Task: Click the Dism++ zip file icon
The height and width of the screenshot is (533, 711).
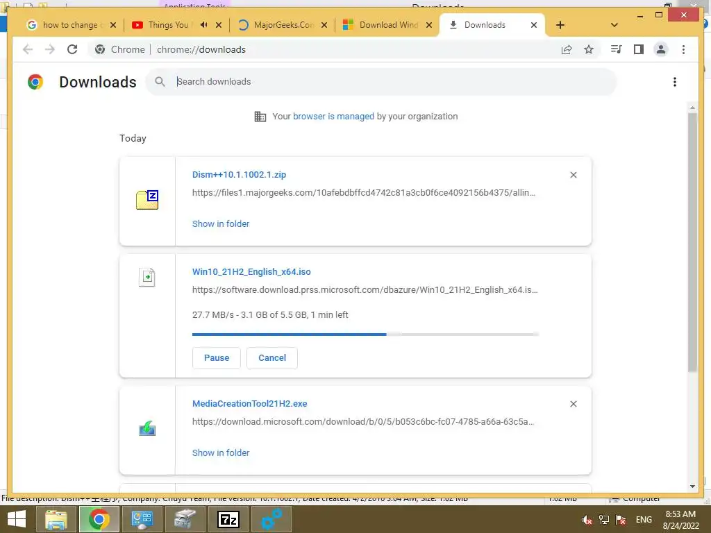Action: 147,200
